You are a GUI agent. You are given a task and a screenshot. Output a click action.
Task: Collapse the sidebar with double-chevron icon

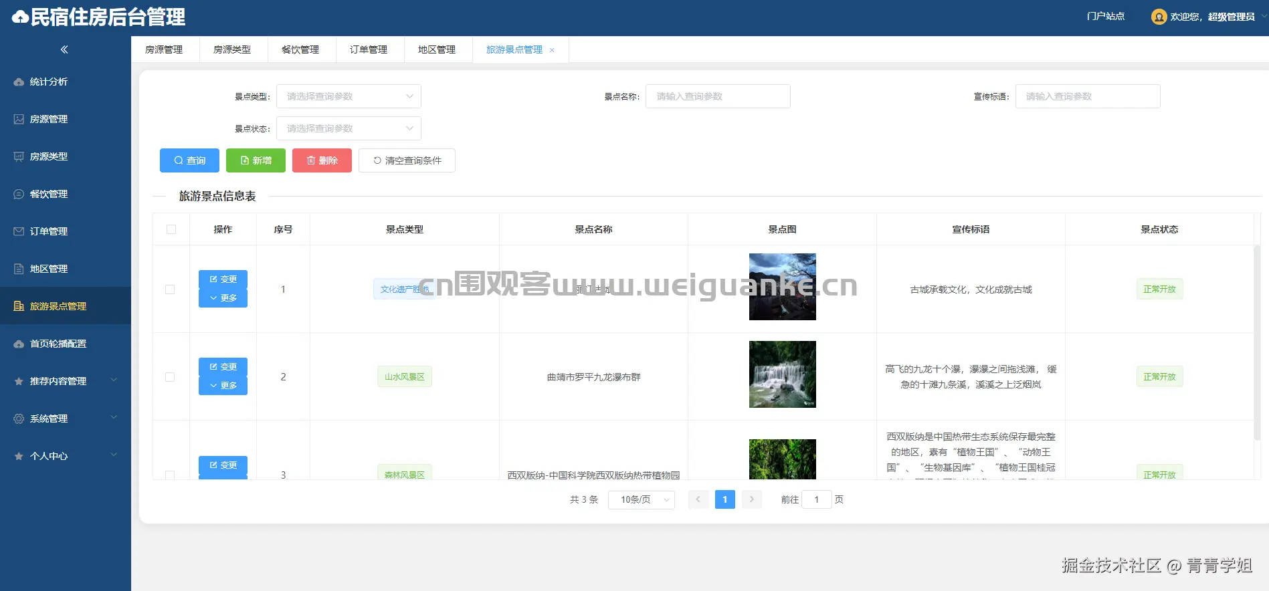click(64, 49)
